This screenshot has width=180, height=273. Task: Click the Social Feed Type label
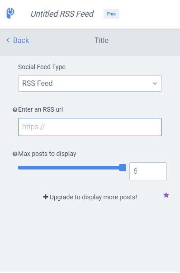point(42,67)
